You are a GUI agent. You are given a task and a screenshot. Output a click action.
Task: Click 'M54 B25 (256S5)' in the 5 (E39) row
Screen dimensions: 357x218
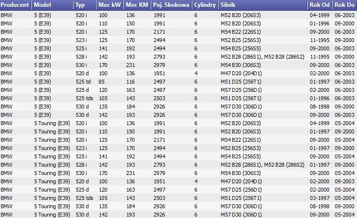click(x=241, y=48)
